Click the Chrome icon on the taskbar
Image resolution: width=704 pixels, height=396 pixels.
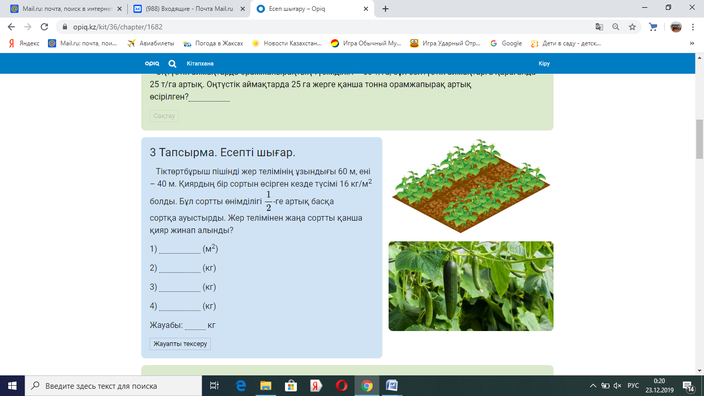[366, 386]
